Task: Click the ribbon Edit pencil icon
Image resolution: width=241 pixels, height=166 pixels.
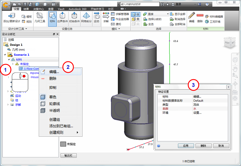Action: click(191, 15)
